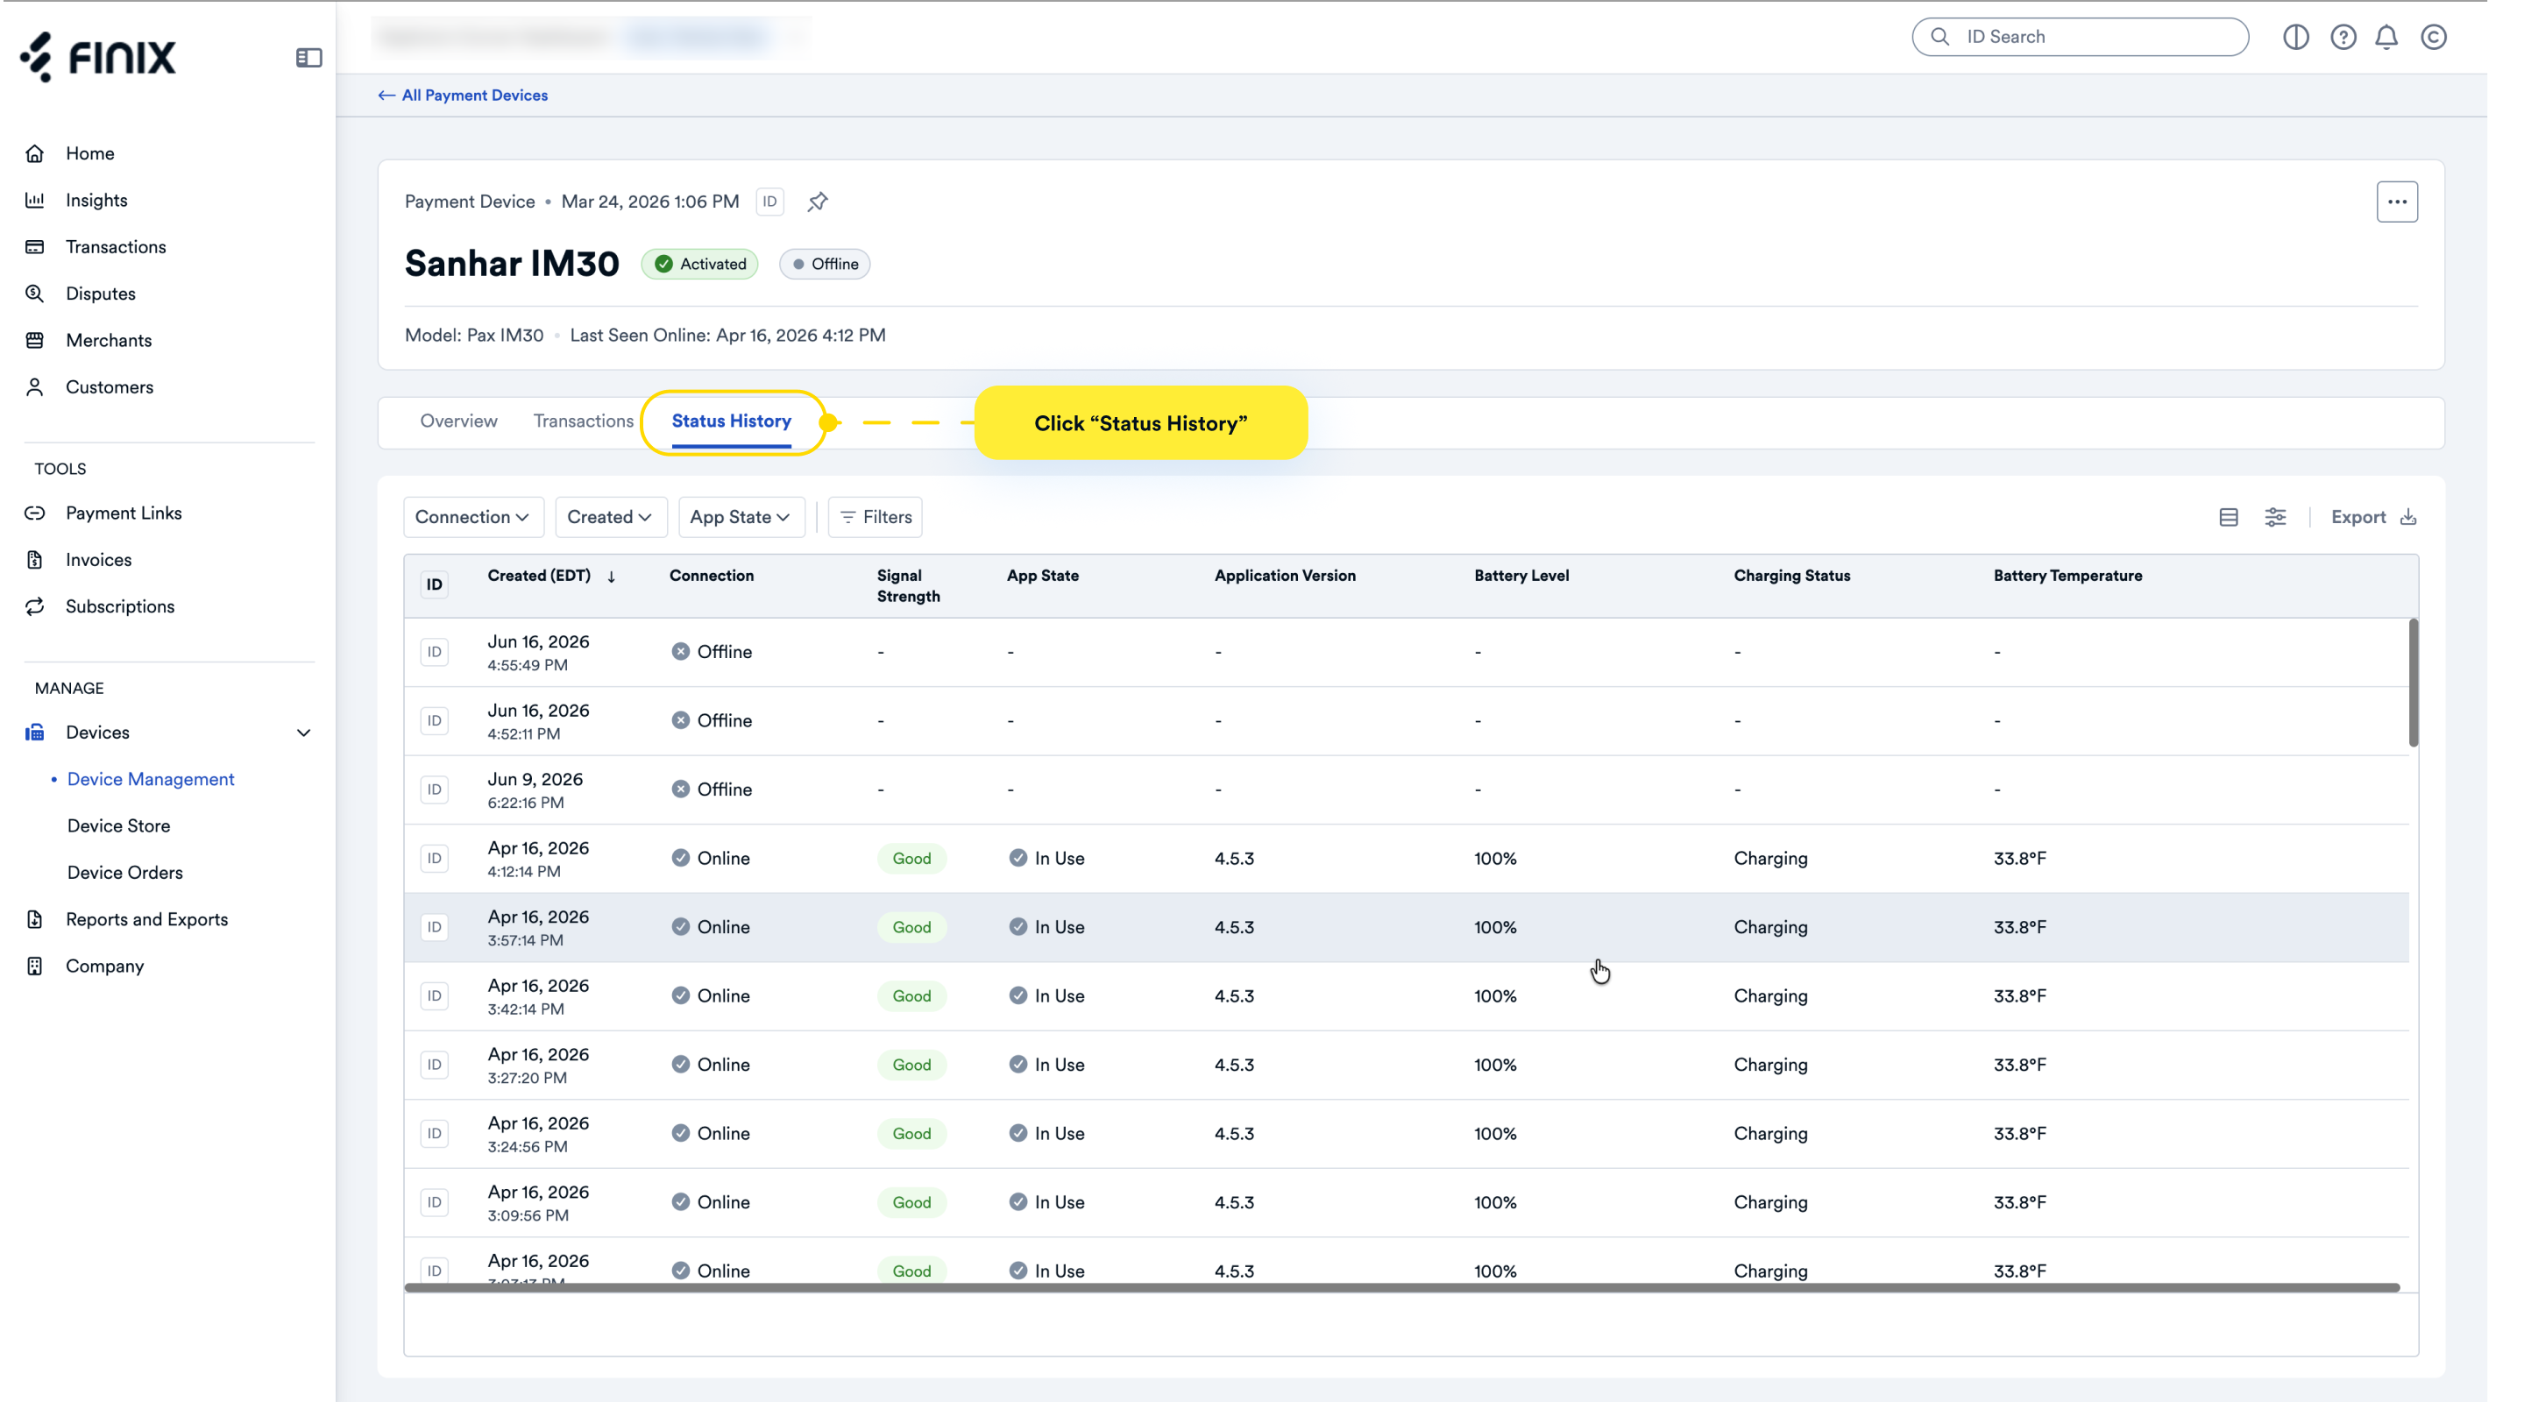Screen dimensions: 2524x1402
Task: Click the Battery Level column header
Action: 1521,576
